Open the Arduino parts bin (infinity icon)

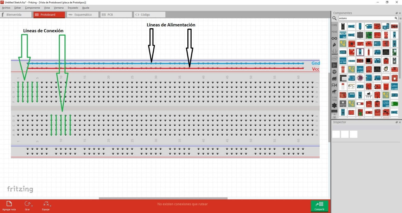334,38
